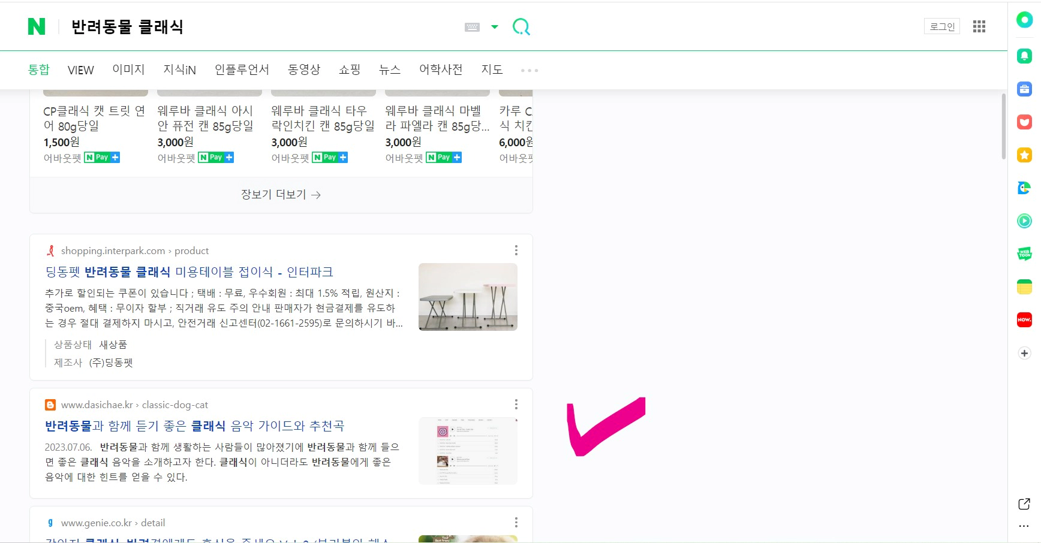Click 장보기 더보기 link
This screenshot has height=543, width=1041.
(281, 195)
